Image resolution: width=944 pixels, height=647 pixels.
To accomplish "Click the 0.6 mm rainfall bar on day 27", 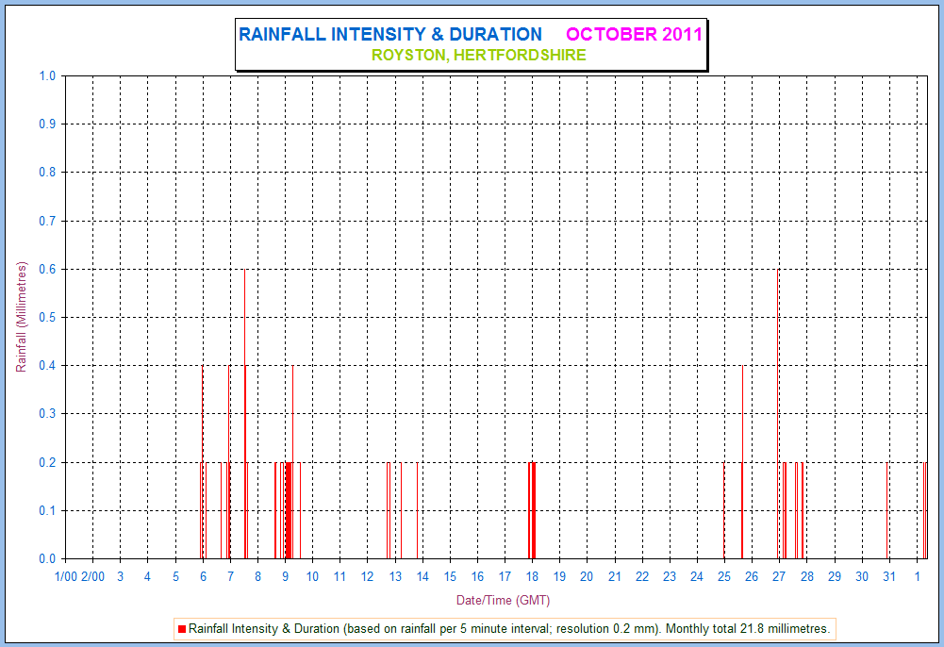I will (x=777, y=415).
